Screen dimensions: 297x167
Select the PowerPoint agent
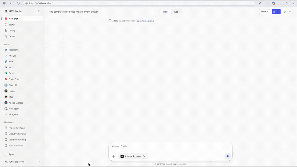click(14, 79)
